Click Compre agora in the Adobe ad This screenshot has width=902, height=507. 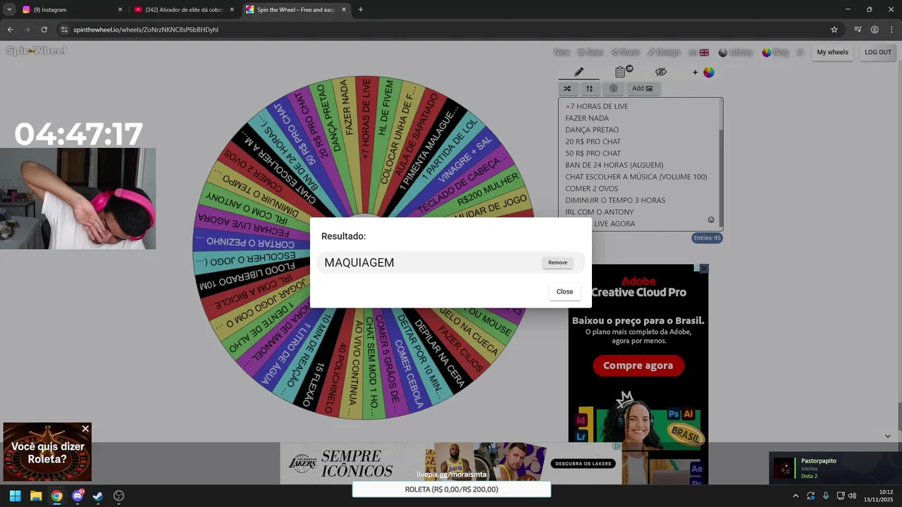[638, 365]
